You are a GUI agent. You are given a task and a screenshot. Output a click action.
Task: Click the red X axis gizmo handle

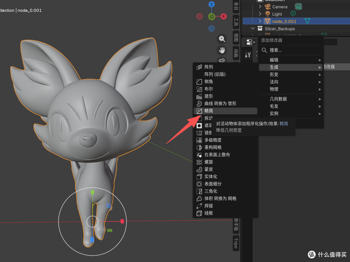(223, 16)
